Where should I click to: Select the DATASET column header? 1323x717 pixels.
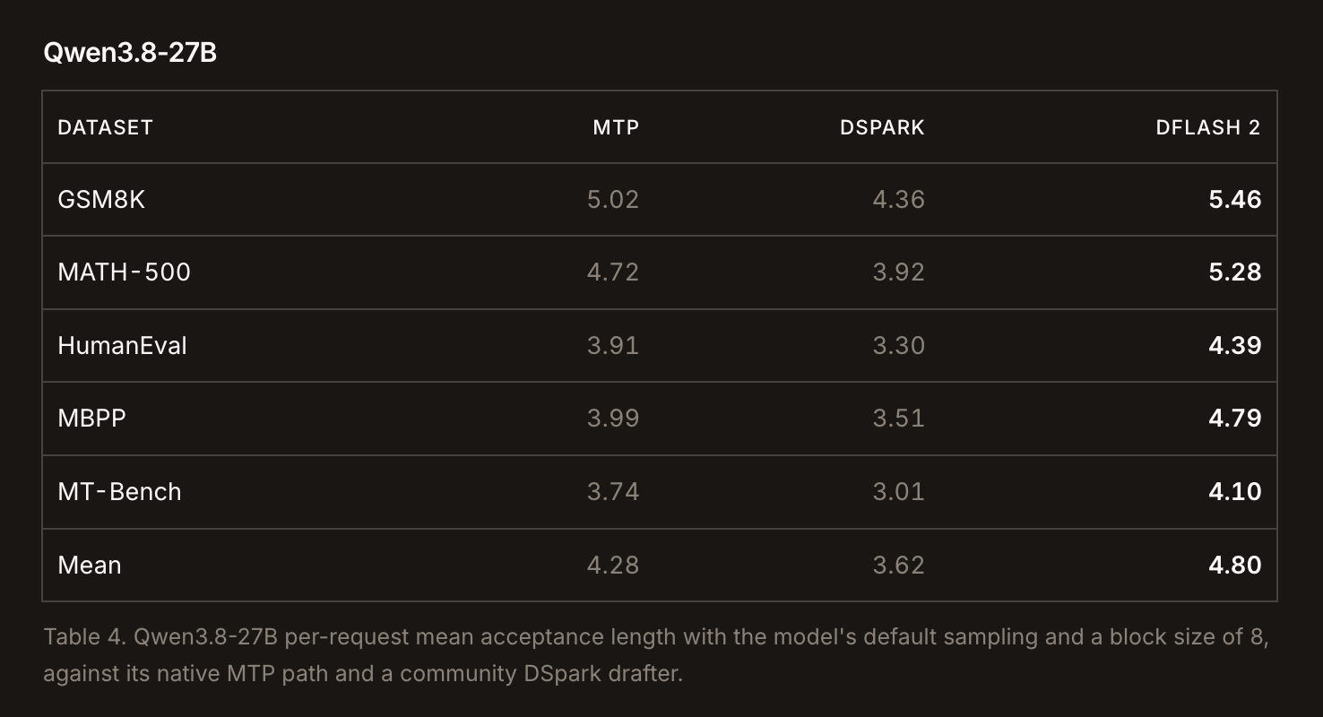click(105, 127)
